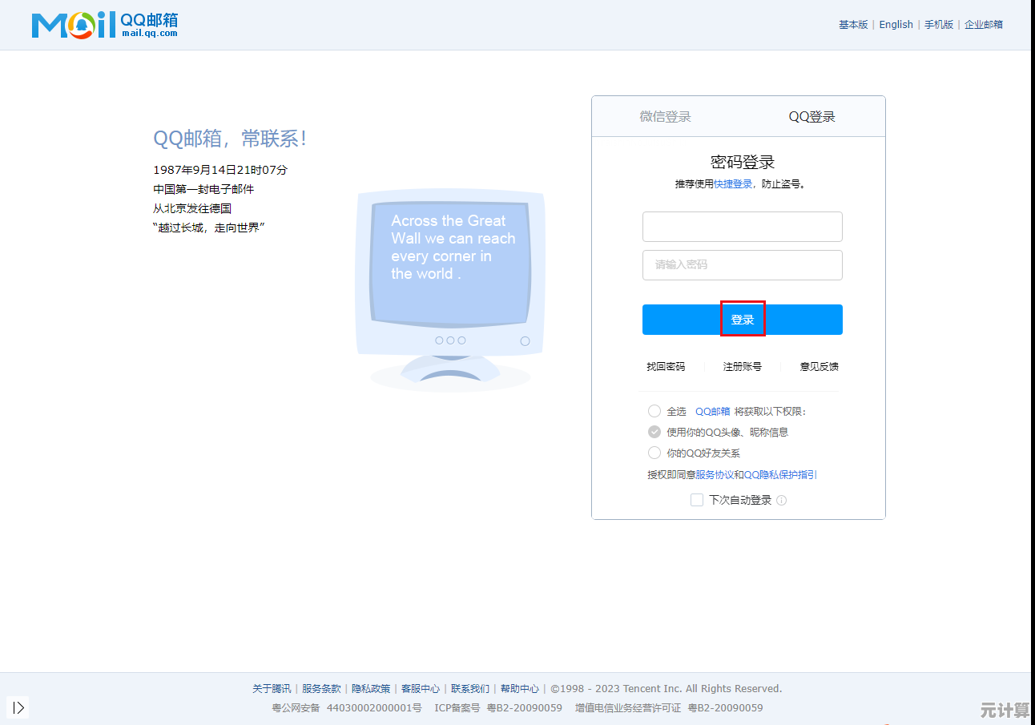Focus the 请输入密码 password field
Image resolution: width=1035 pixels, height=725 pixels.
pos(742,265)
